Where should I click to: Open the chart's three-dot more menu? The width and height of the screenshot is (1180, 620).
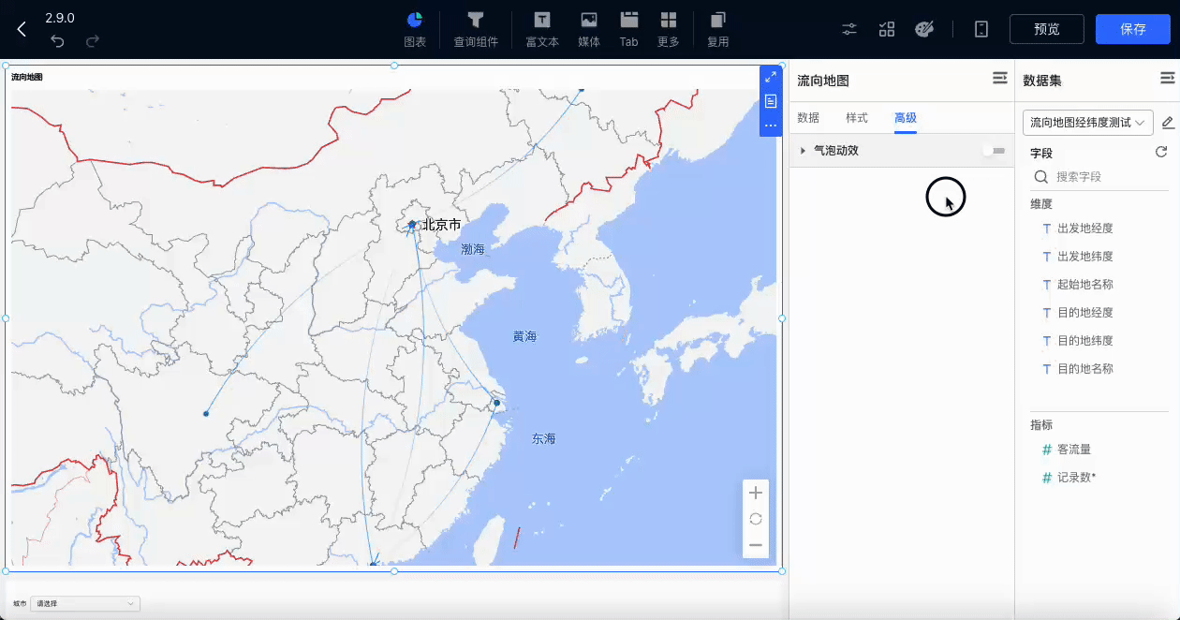[x=771, y=125]
